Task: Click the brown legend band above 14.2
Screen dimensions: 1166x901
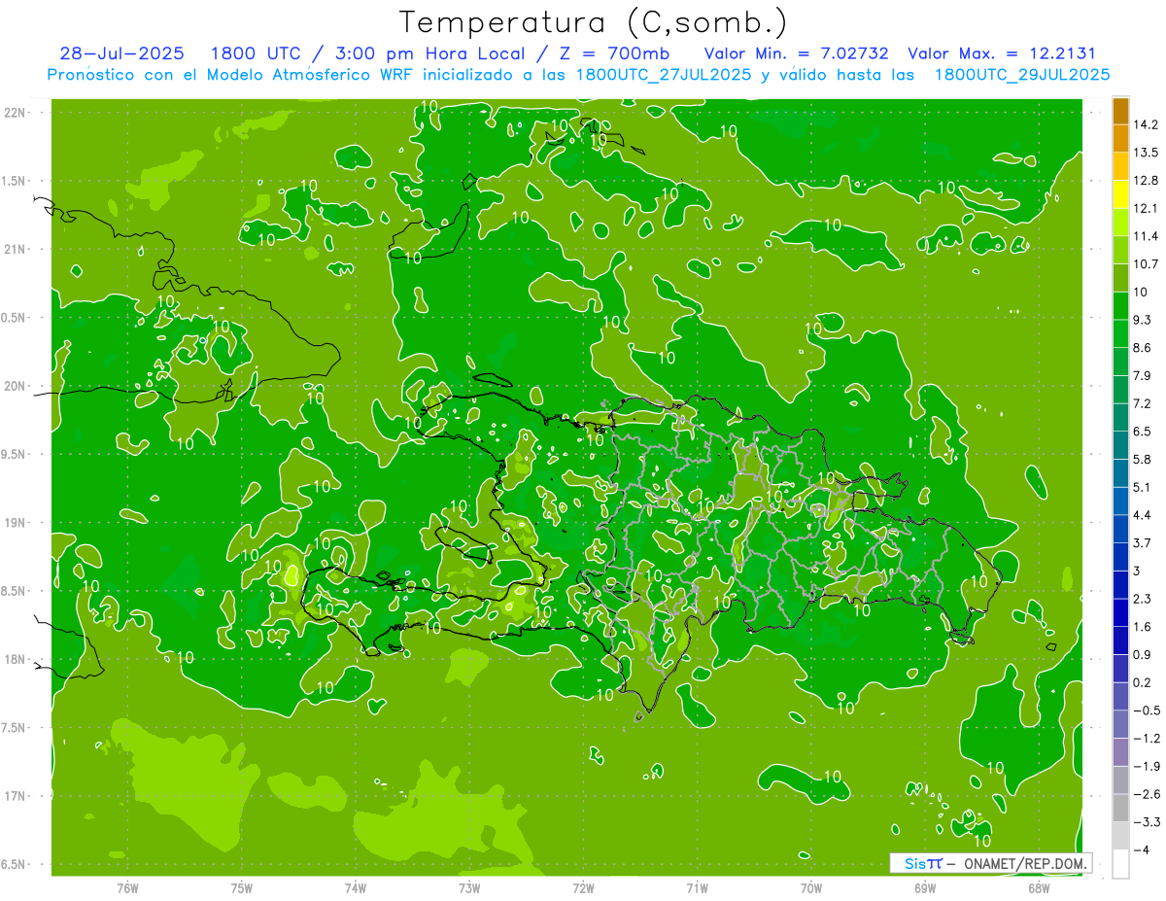Action: [1120, 110]
